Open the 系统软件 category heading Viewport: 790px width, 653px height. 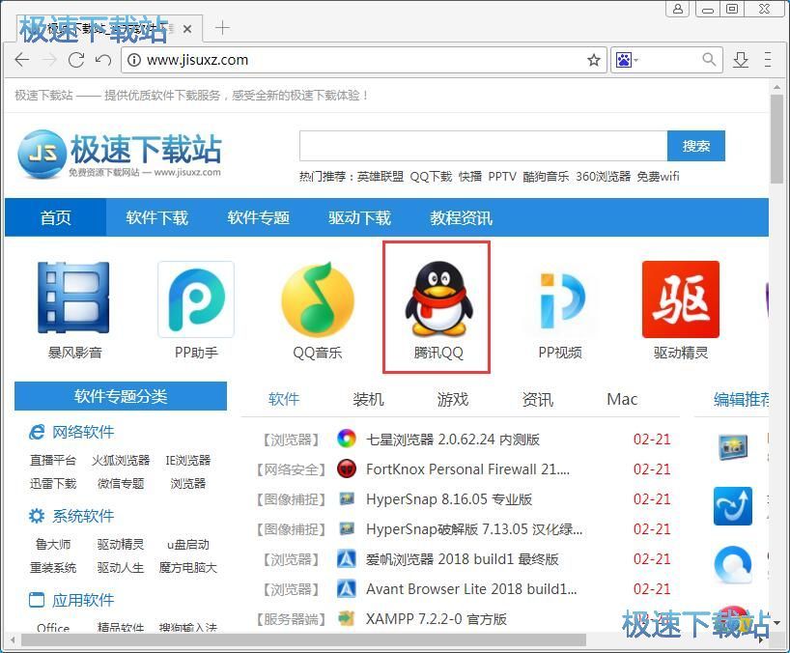point(83,516)
